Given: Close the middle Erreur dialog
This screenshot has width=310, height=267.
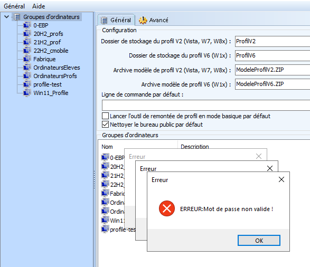Looking at the screenshot, I should click(x=270, y=168).
